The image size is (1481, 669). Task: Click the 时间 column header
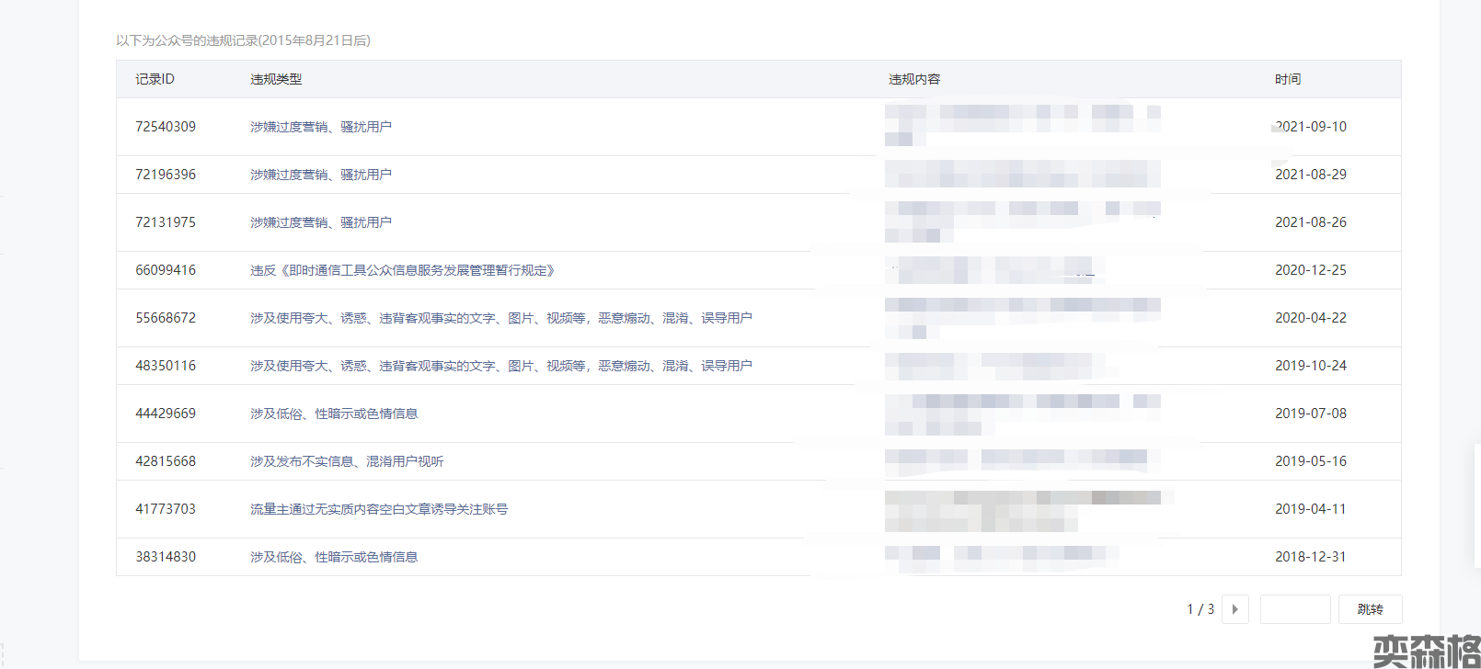(x=1288, y=79)
